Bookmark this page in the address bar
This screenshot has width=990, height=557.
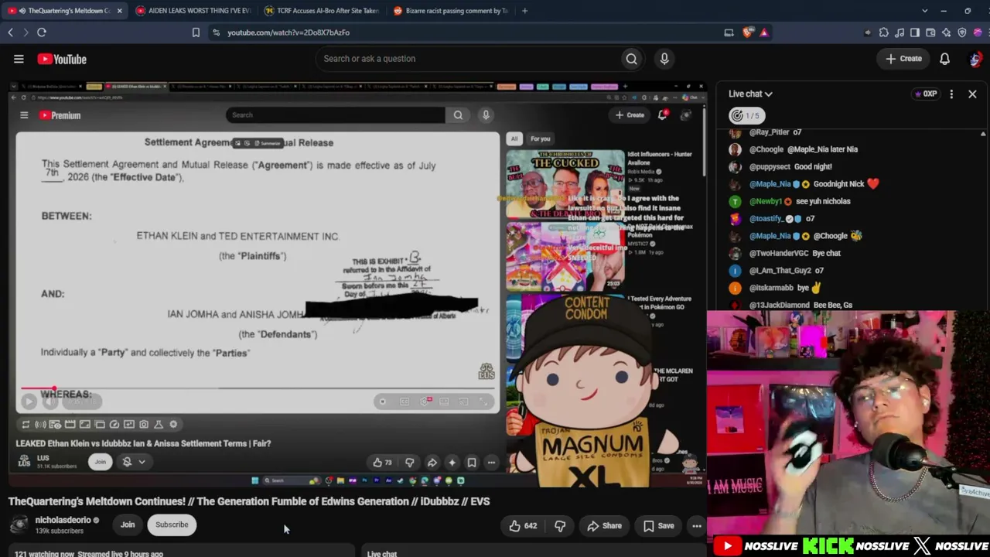click(x=196, y=32)
